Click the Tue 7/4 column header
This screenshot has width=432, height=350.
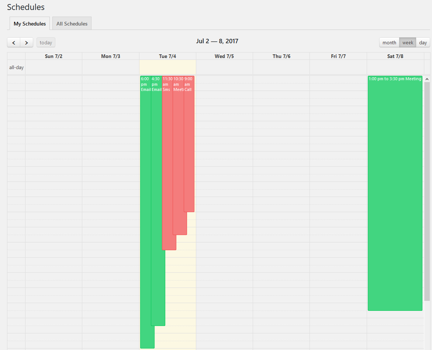tap(167, 56)
